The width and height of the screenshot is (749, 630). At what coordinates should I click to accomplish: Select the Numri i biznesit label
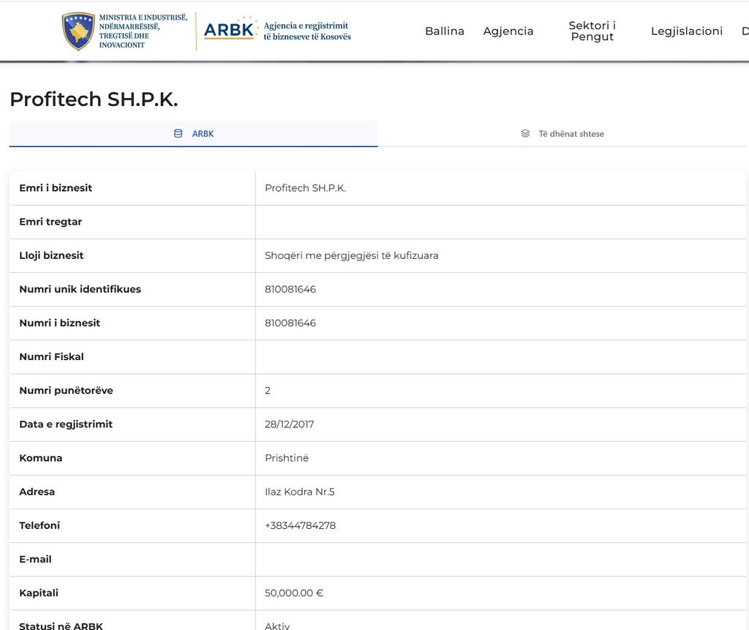point(60,323)
